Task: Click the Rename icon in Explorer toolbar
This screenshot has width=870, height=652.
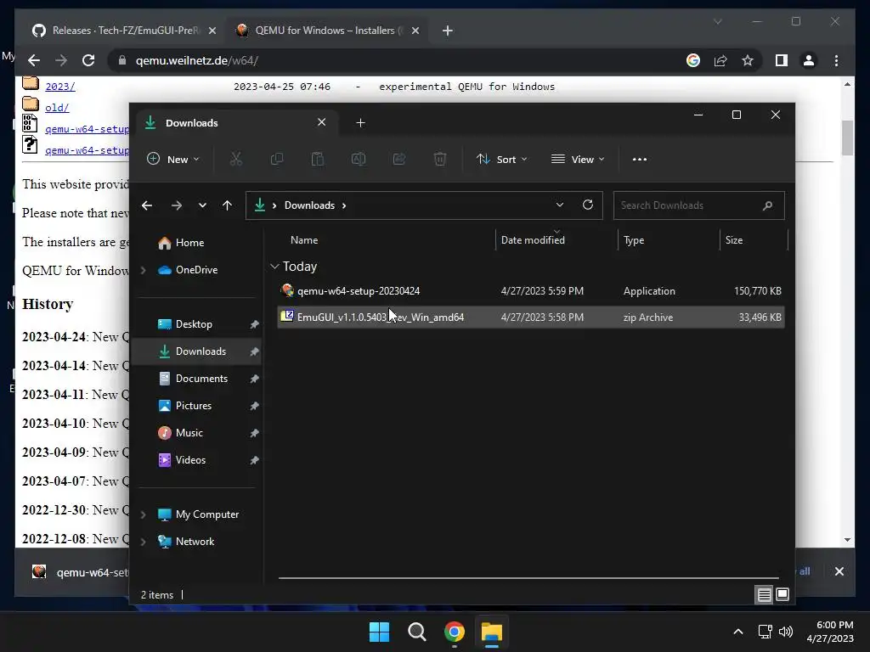Action: click(x=359, y=159)
